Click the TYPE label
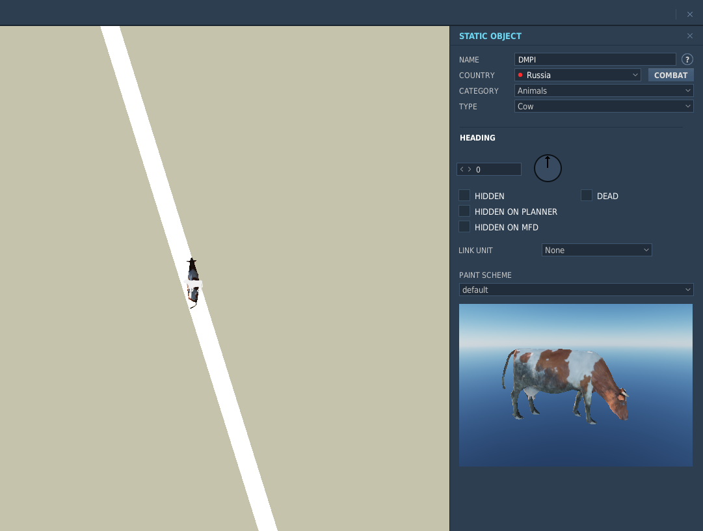 pos(468,107)
